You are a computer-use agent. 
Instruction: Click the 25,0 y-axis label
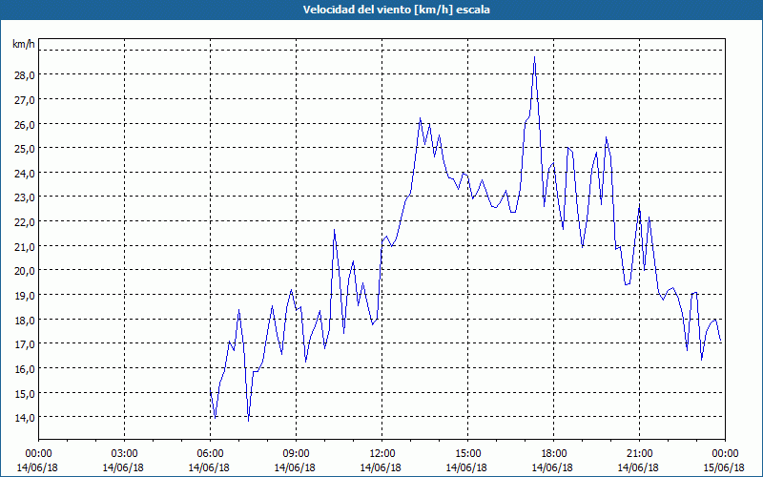pos(27,149)
